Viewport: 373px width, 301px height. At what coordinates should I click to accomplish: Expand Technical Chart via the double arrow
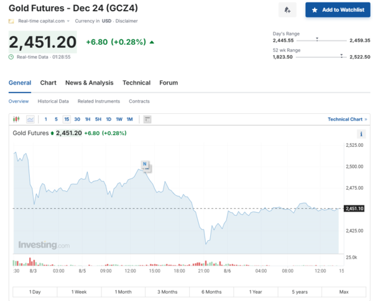(366, 119)
